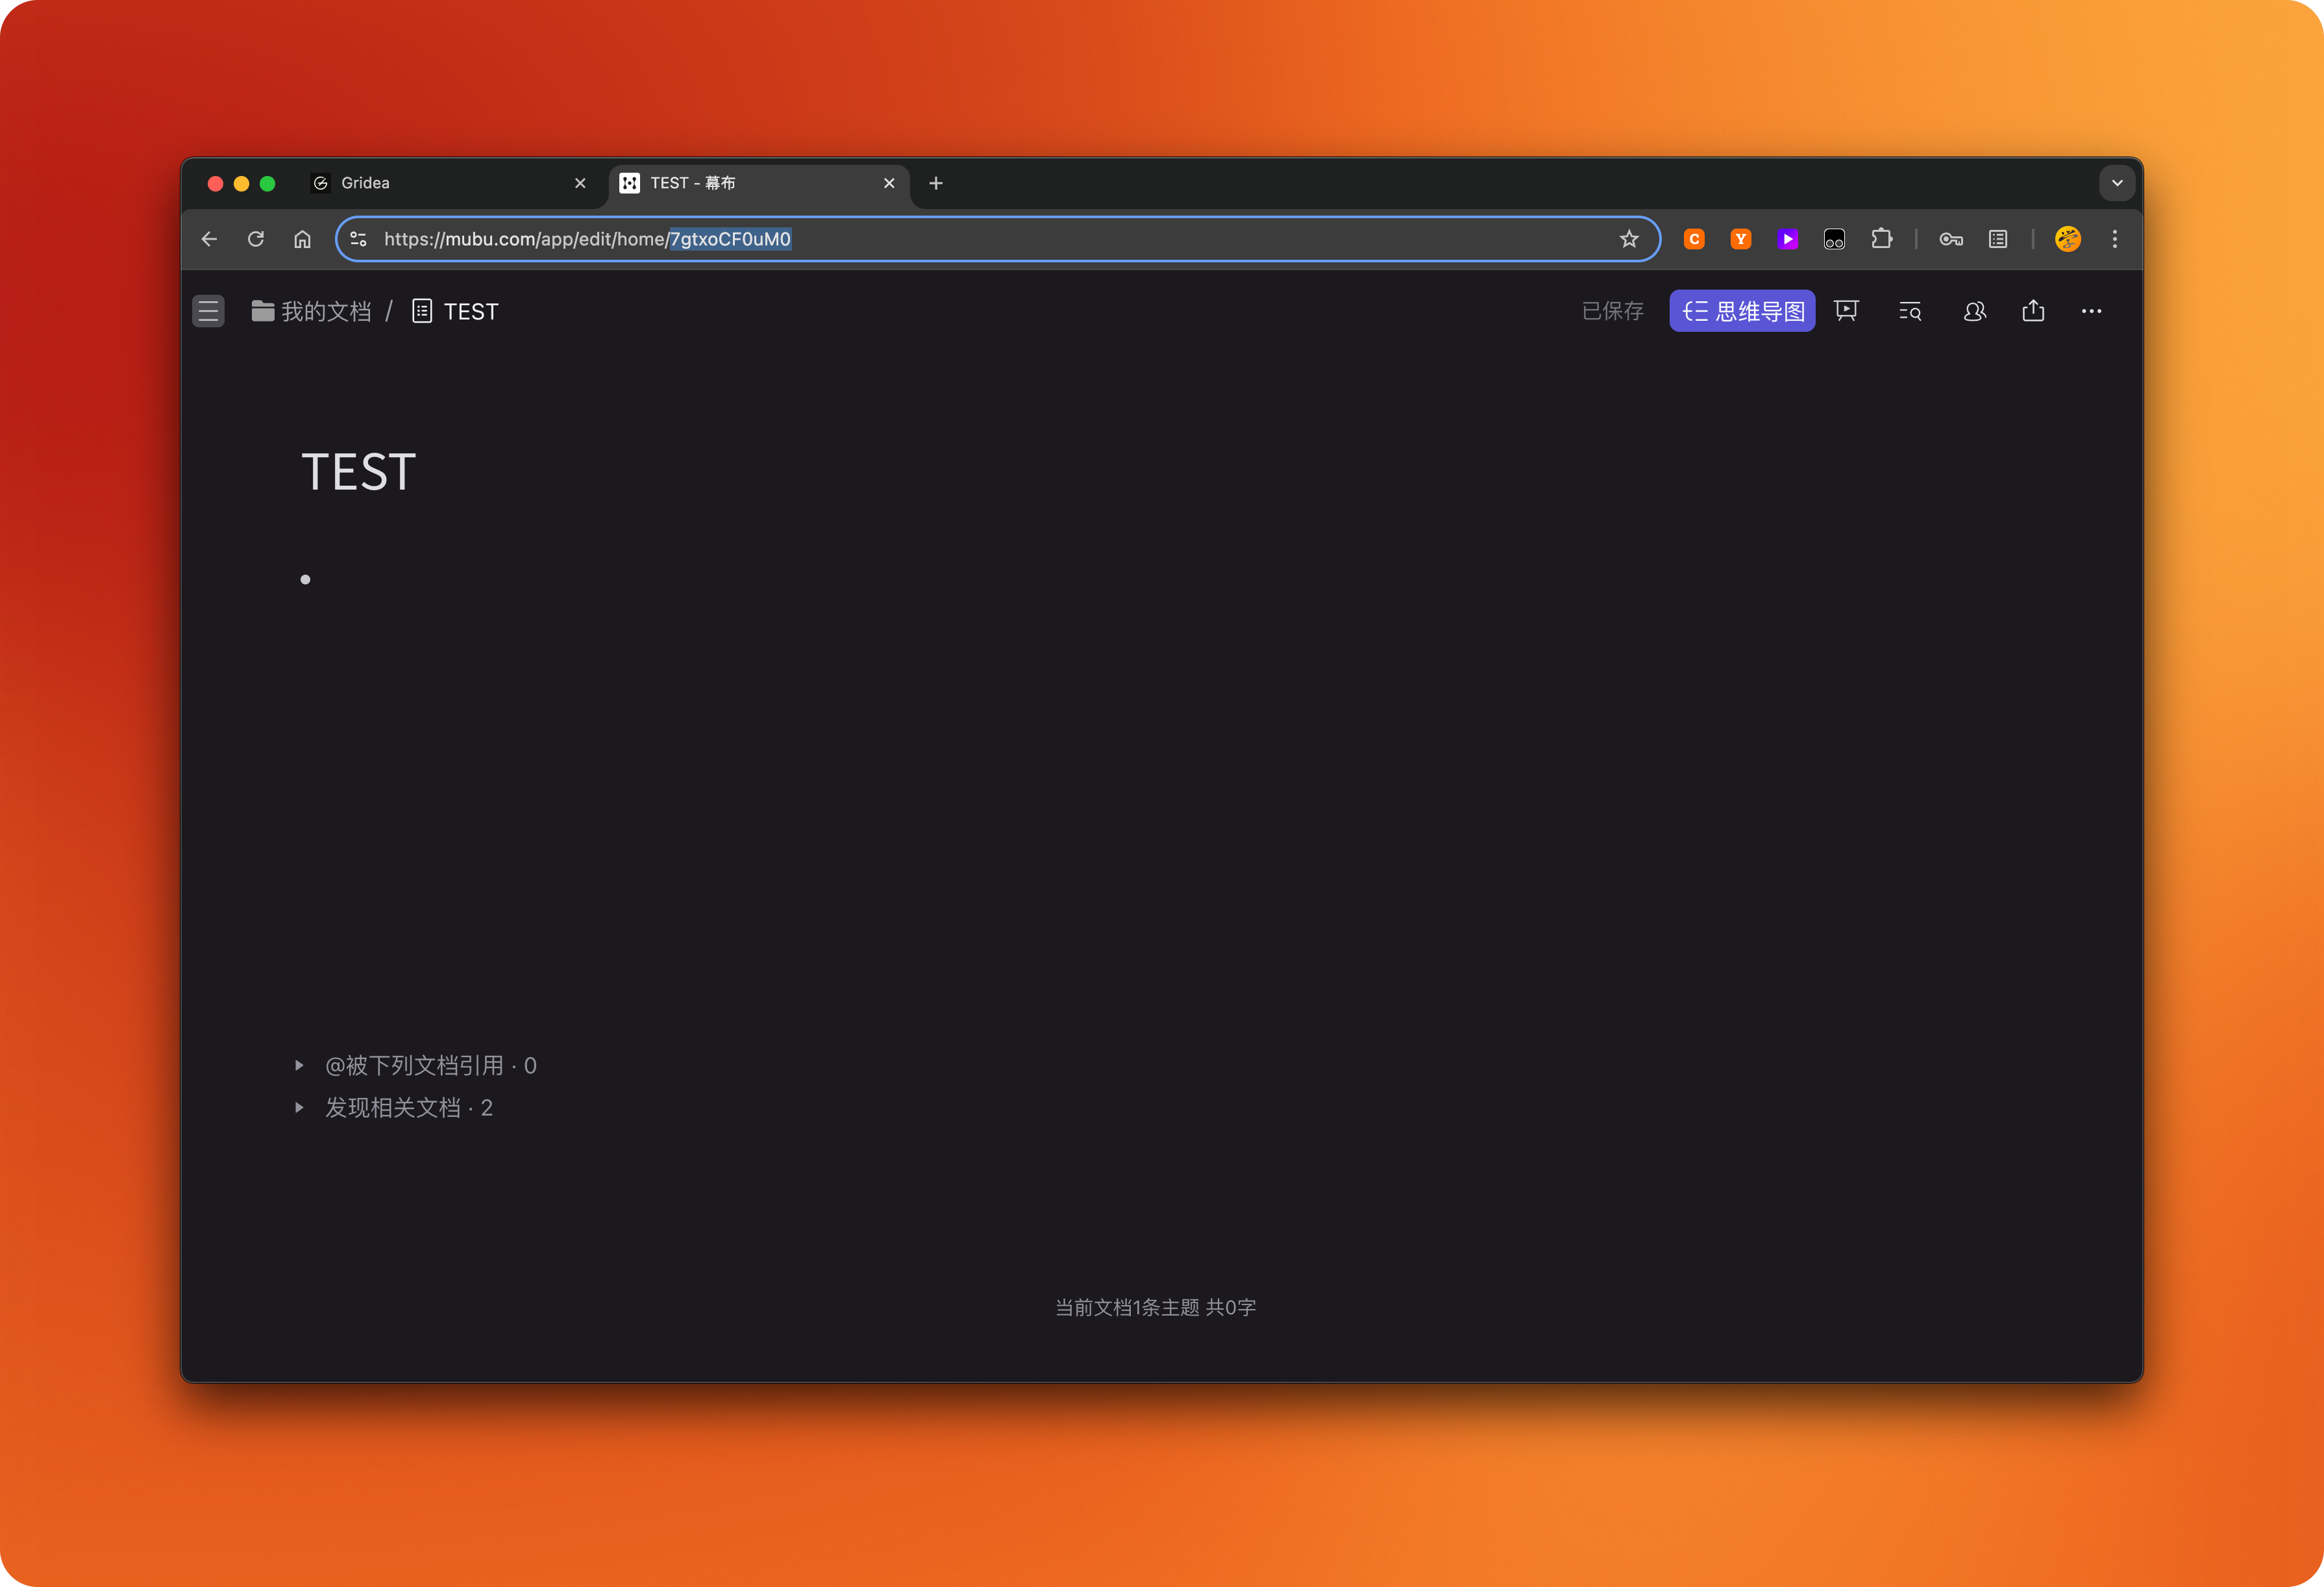Reload the current page
Viewport: 2324px width, 1587px height.
coord(256,239)
